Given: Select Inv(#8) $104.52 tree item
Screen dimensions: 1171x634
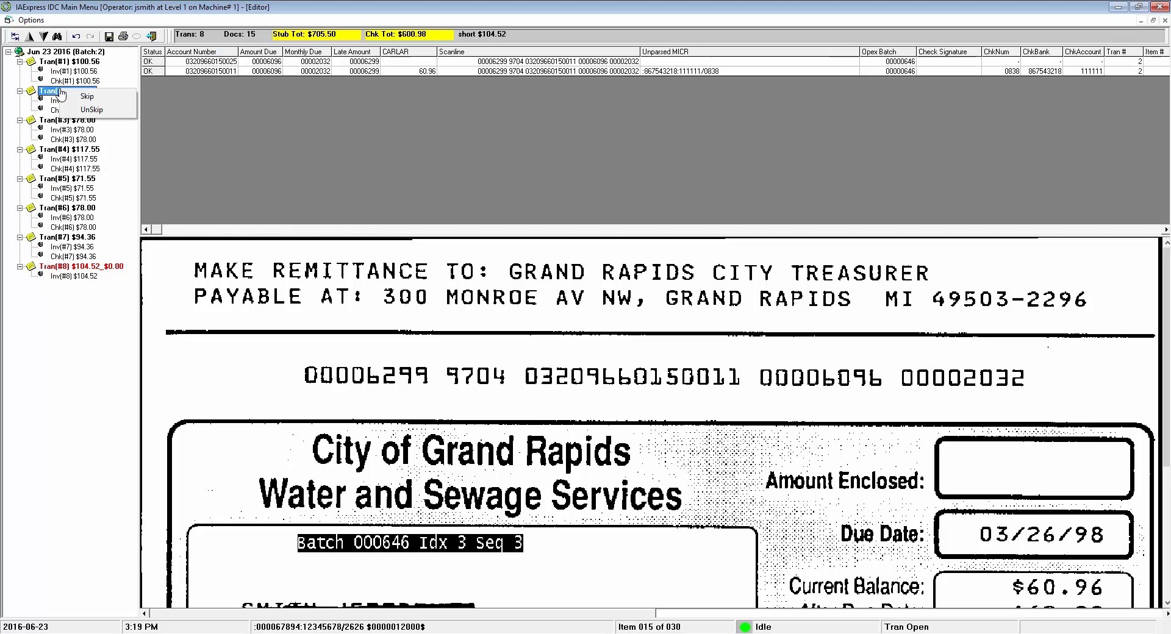Looking at the screenshot, I should (74, 276).
